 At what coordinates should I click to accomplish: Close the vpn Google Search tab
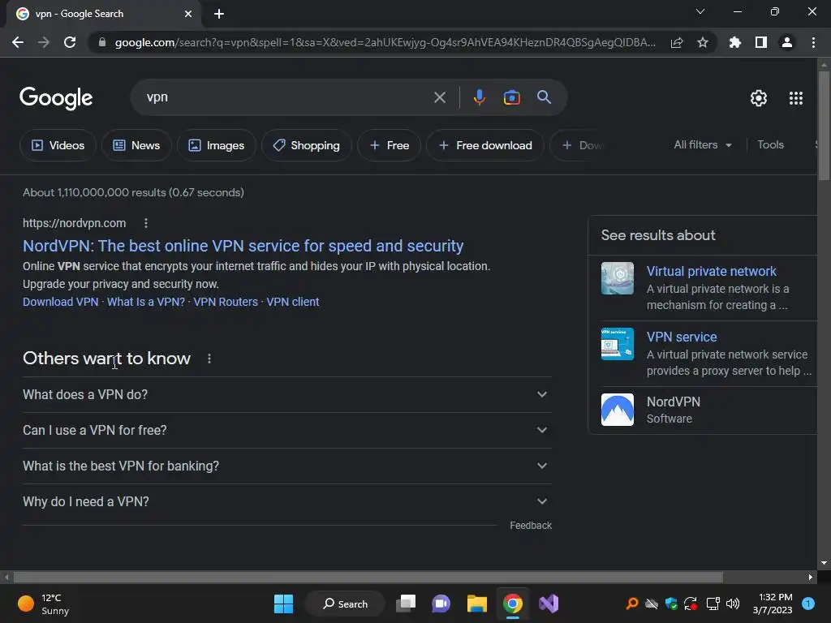[188, 14]
